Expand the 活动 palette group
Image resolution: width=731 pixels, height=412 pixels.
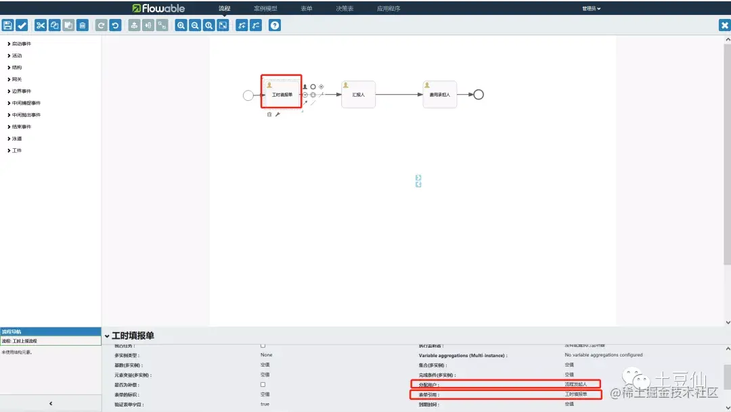(x=14, y=55)
